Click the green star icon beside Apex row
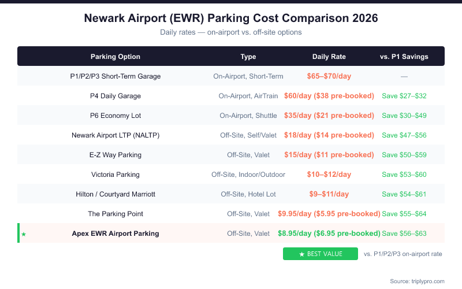 click(x=24, y=234)
